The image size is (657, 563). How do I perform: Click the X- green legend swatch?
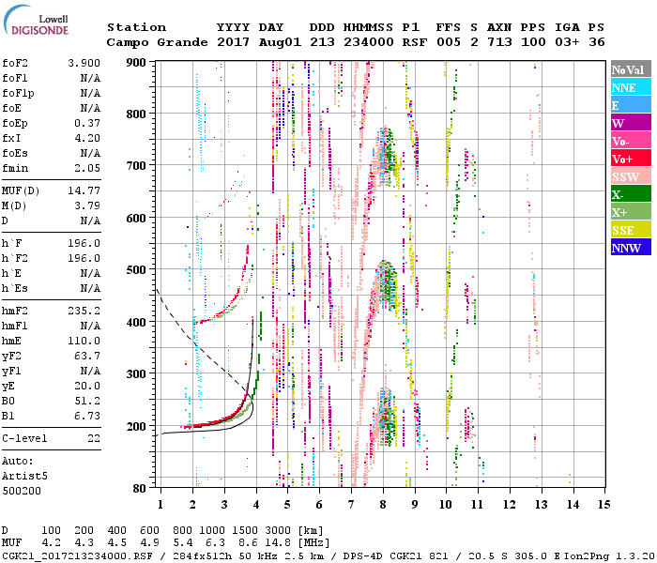click(631, 194)
